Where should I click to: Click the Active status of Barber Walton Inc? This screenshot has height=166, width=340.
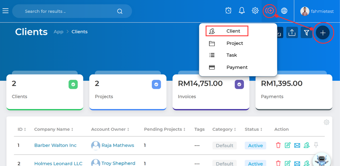[x=255, y=145]
